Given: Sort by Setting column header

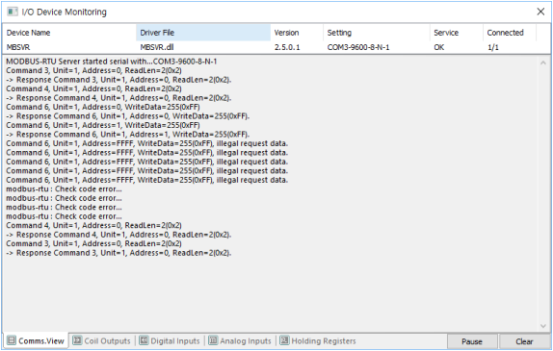Looking at the screenshot, I should 377,33.
